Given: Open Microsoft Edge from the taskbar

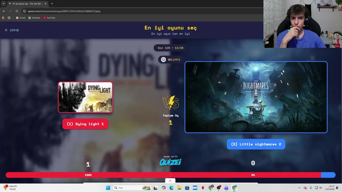Looking at the screenshot, I should click(x=171, y=188).
